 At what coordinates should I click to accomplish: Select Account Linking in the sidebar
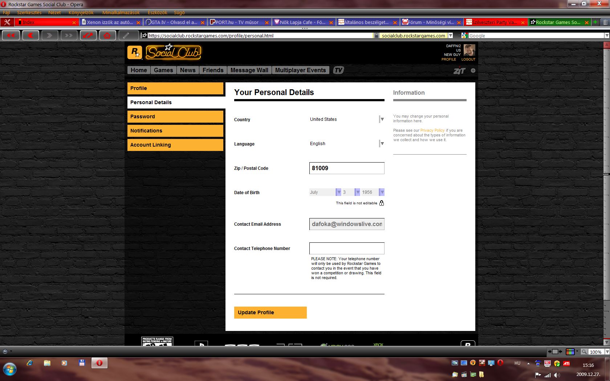175,145
